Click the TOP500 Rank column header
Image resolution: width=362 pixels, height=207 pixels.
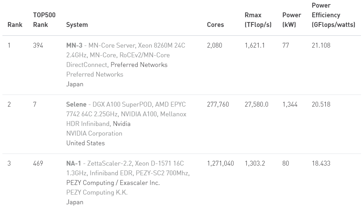point(44,20)
